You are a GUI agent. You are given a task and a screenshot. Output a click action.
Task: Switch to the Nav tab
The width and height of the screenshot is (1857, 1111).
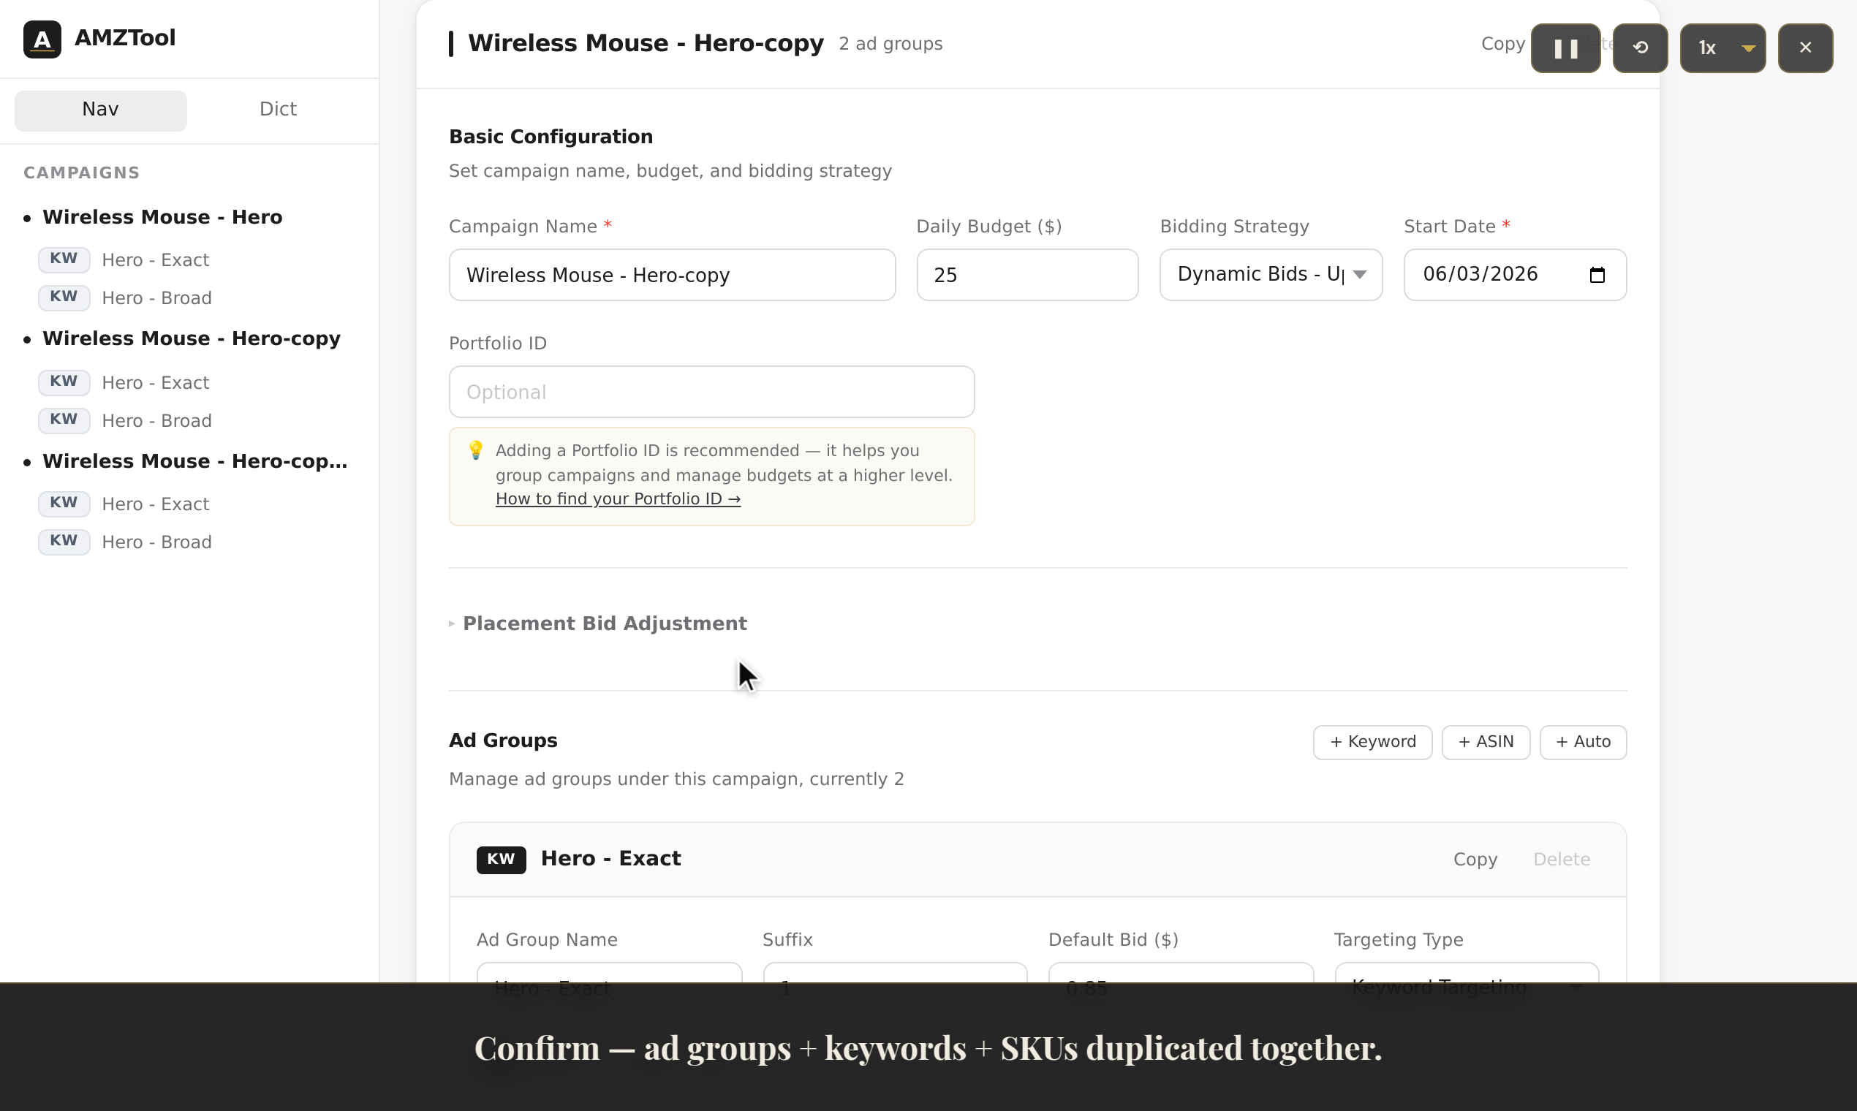point(100,110)
